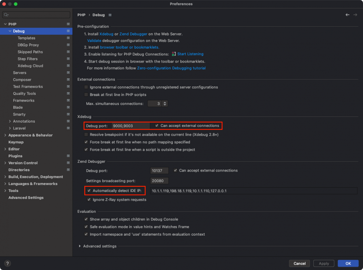This screenshot has height=270, width=363.
Task: Click the icon next to the Debug breadcrumb title
Action: (110, 15)
